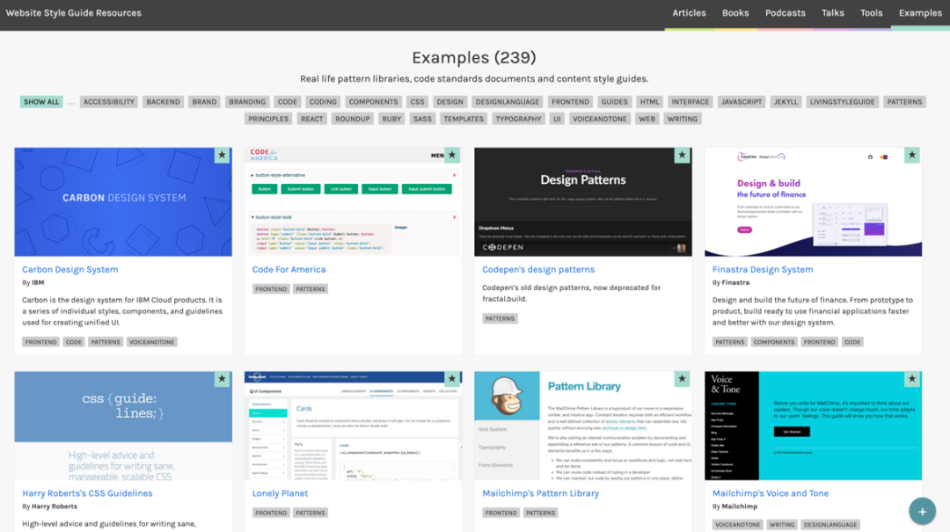Open Harry Roberts's CSS Guidelines link

coord(87,493)
